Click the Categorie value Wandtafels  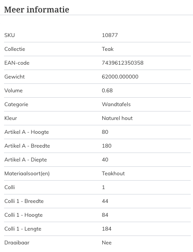click(x=116, y=104)
